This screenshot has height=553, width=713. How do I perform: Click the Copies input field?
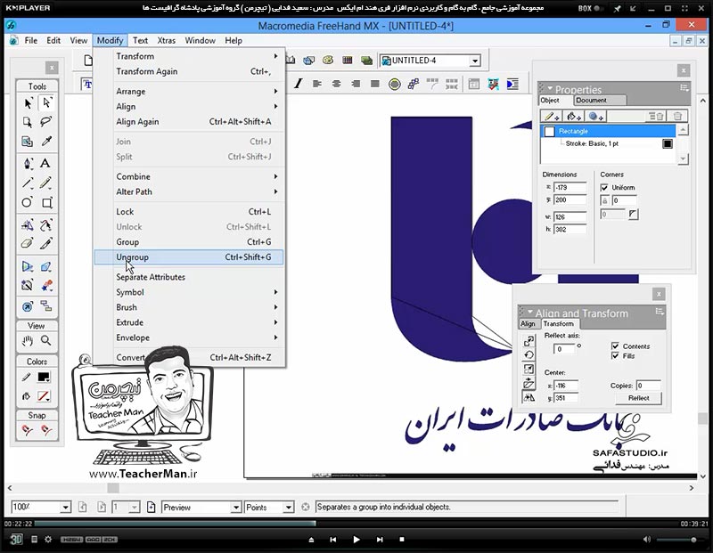tap(648, 386)
